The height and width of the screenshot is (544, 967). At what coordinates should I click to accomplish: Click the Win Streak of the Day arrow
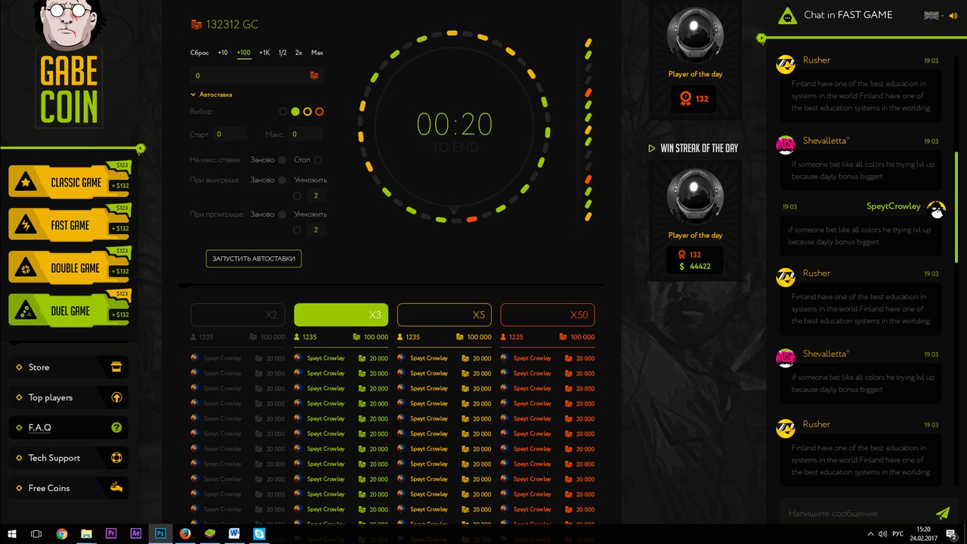coord(652,149)
